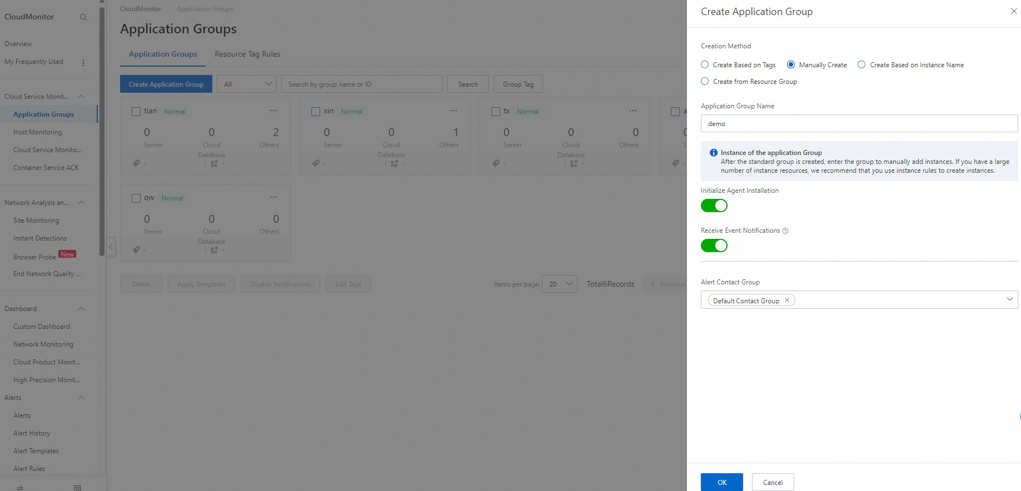Screen dimensions: 1021x491
Task: Close the Create Application Group panel
Action: (x=1014, y=11)
